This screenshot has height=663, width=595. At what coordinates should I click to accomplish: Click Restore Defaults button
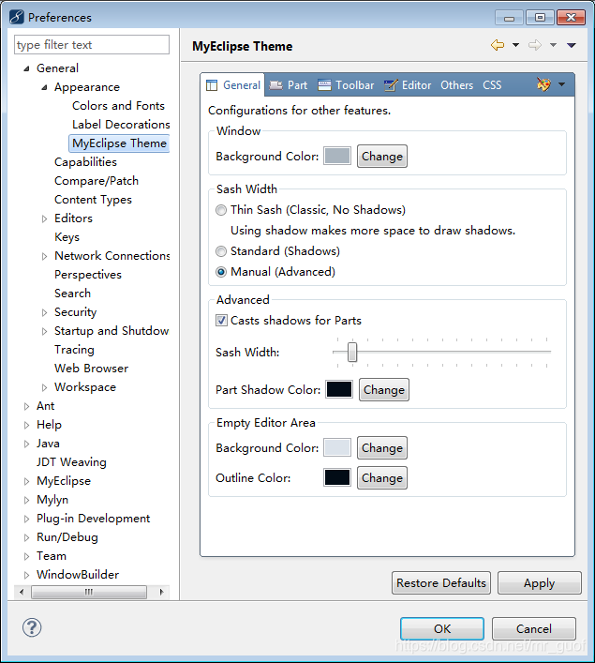441,583
